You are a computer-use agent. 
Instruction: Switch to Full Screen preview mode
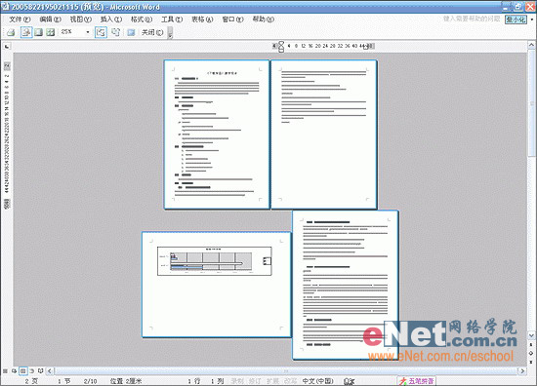click(x=131, y=32)
